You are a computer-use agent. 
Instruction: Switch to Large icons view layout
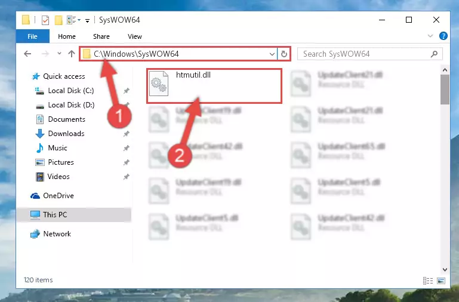click(x=441, y=281)
